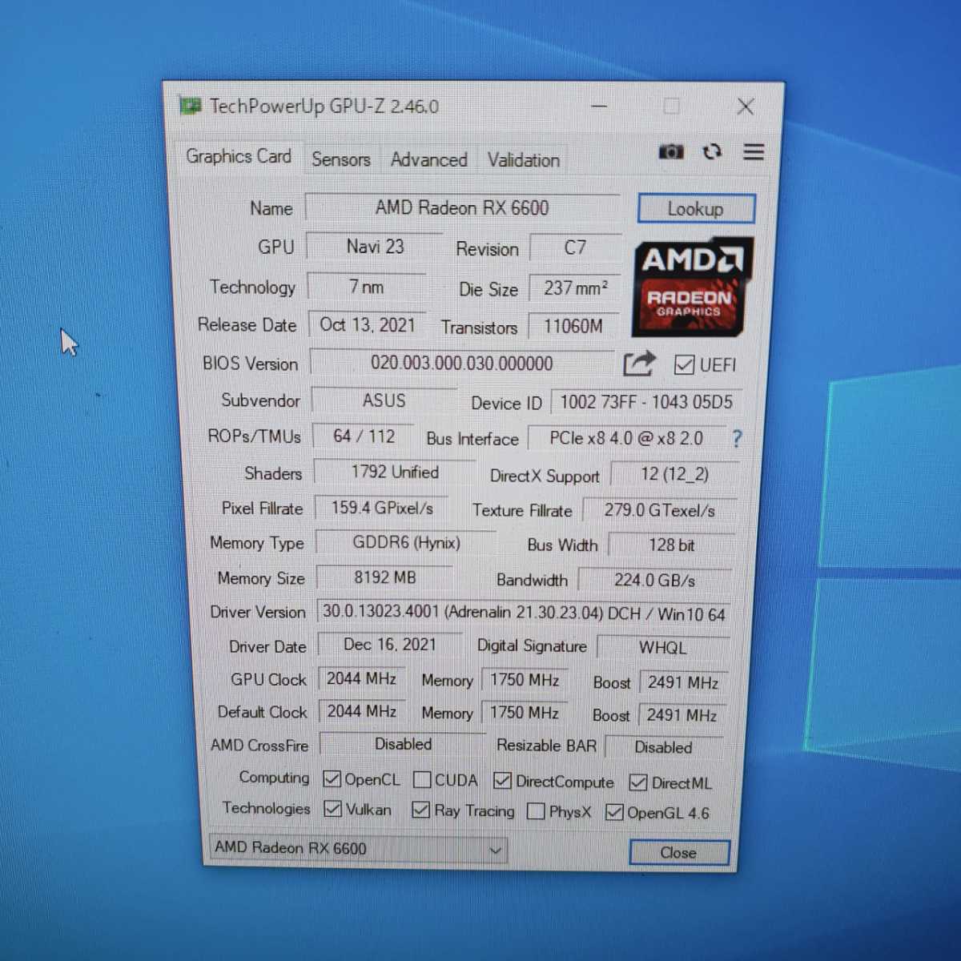Toggle the UEFI checkbox
Viewport: 961px width, 961px height.
tap(684, 365)
